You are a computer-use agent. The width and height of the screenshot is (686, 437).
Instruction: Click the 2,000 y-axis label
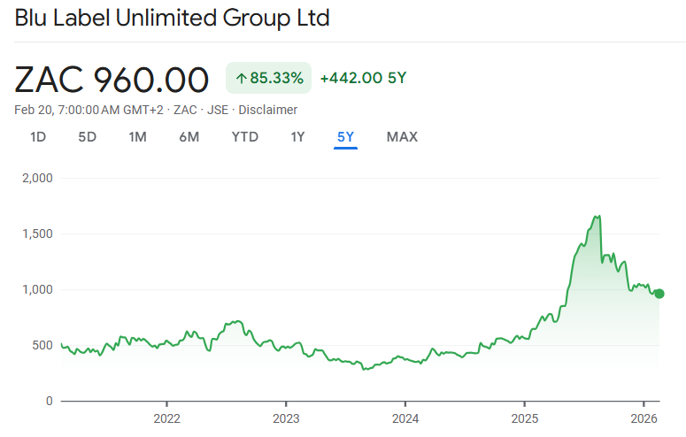point(36,178)
